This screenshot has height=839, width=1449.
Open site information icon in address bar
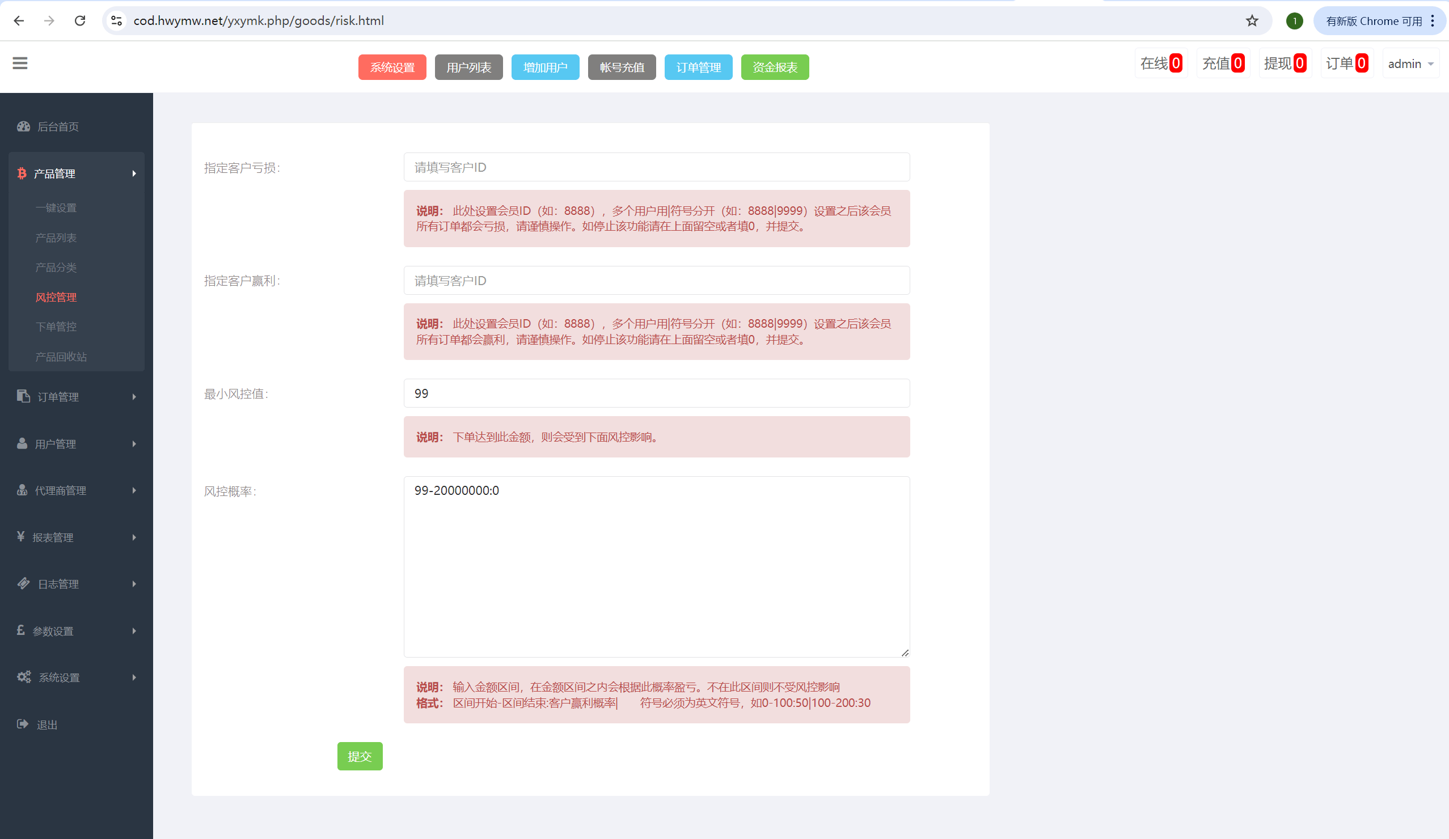(117, 20)
